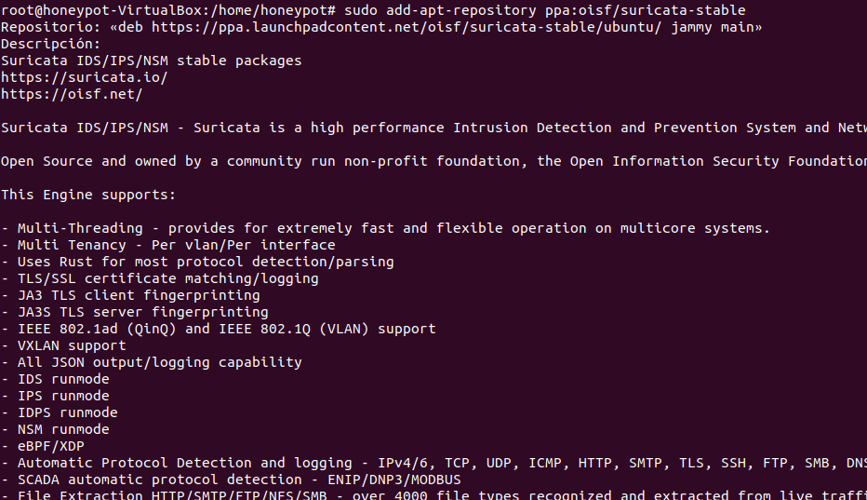Viewport: 867px width, 500px height.
Task: Open the ppa.launchpadcontent.net repository URL
Action: point(407,27)
